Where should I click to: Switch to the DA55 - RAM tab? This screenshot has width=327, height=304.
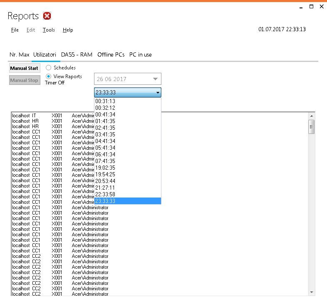click(77, 54)
